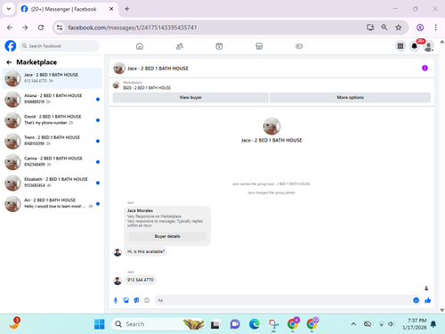Viewport: 445px width, 334px height.
Task: Open the Facebook menu grid icon
Action: click(400, 46)
